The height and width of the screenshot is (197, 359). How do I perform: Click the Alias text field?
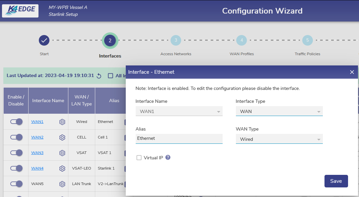tap(179, 138)
